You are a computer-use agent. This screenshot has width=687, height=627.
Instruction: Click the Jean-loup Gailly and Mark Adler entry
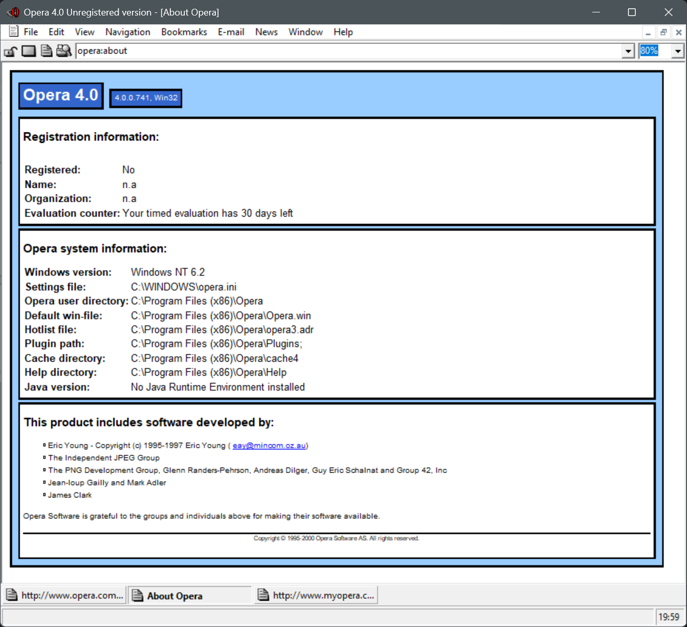tap(107, 483)
